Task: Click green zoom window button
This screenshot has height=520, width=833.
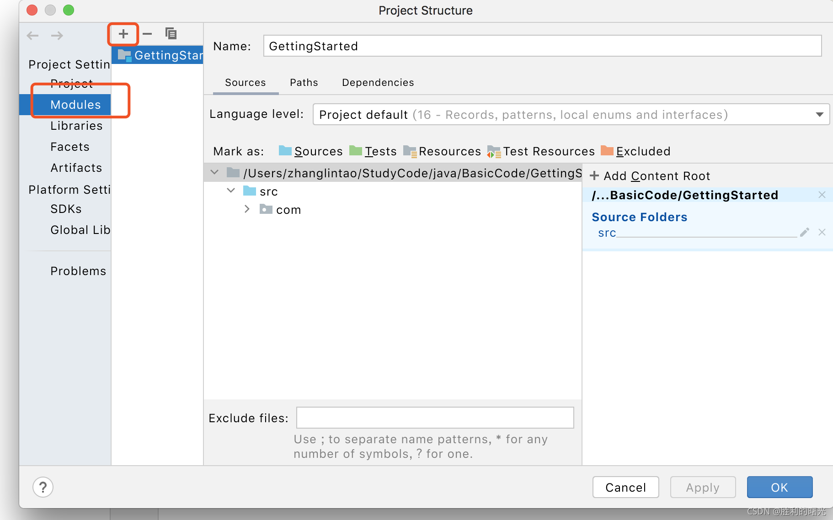Action: pyautogui.click(x=69, y=10)
